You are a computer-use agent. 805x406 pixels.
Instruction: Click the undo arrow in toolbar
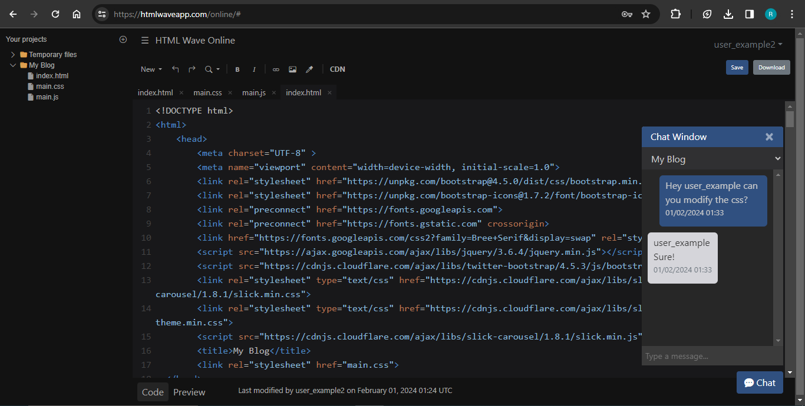(175, 69)
